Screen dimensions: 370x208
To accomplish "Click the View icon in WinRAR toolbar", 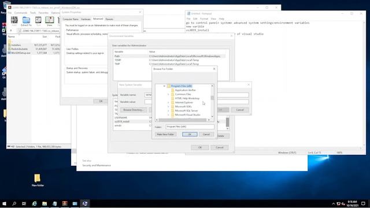I will (49, 21).
